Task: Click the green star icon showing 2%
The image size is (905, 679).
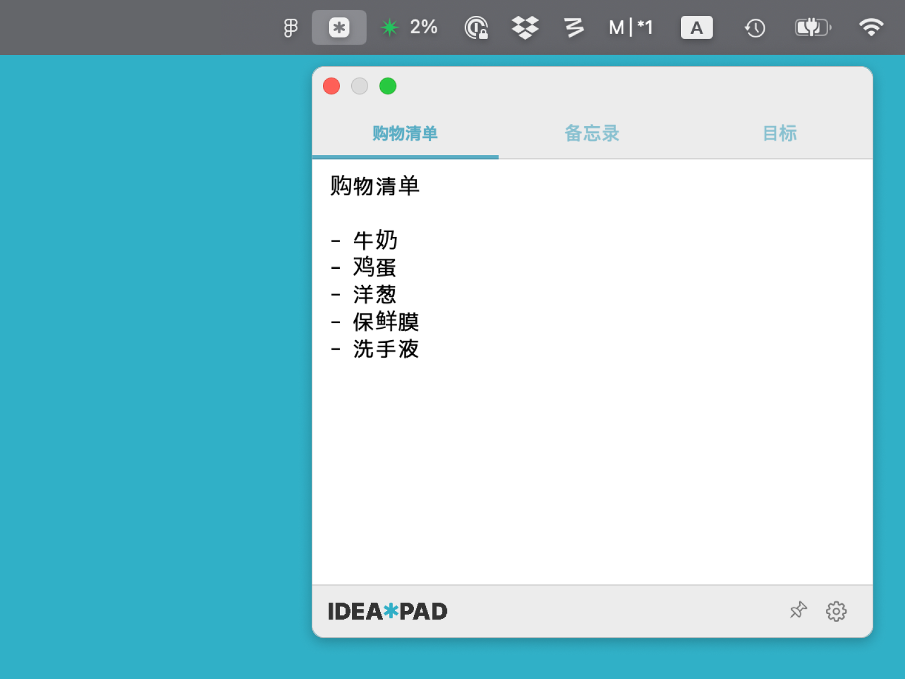Action: pyautogui.click(x=390, y=27)
